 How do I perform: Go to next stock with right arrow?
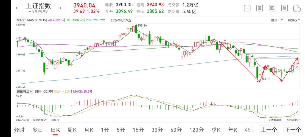(61, 8)
